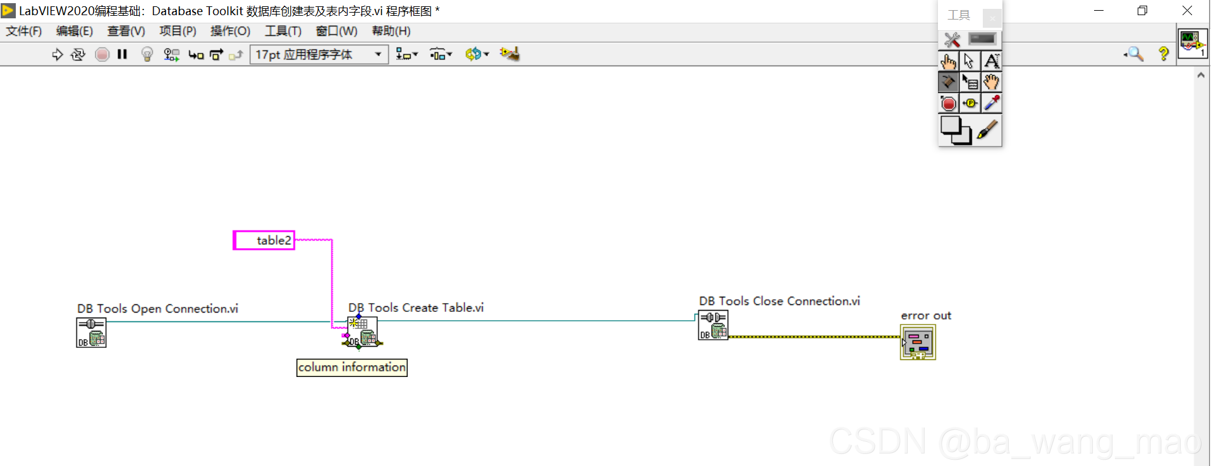Select the Object Shortcut Menu tool

point(970,82)
